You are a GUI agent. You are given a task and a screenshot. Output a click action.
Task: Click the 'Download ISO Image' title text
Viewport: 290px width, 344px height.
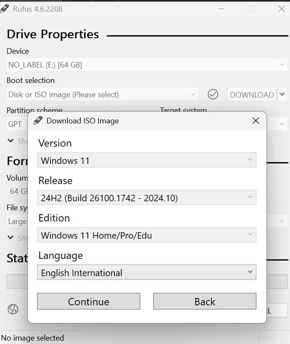83,121
